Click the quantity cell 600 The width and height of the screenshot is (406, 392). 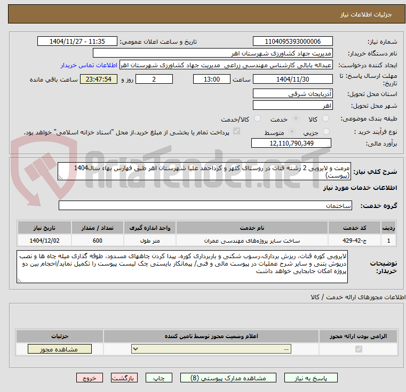[x=97, y=241]
